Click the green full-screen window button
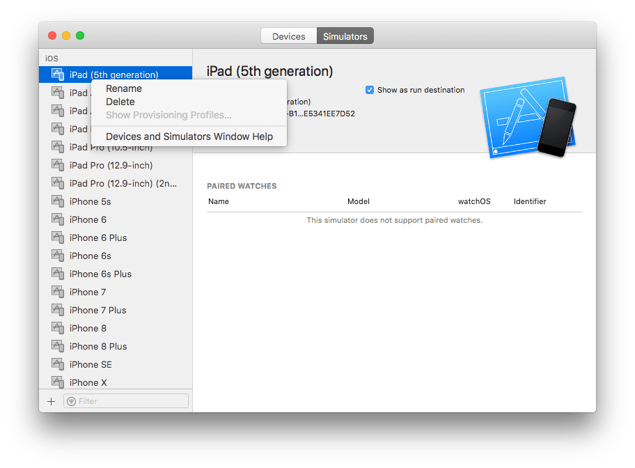635x468 pixels. pyautogui.click(x=80, y=36)
